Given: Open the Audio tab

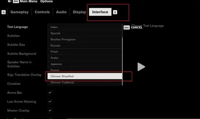Looking at the screenshot, I should 61,12.
